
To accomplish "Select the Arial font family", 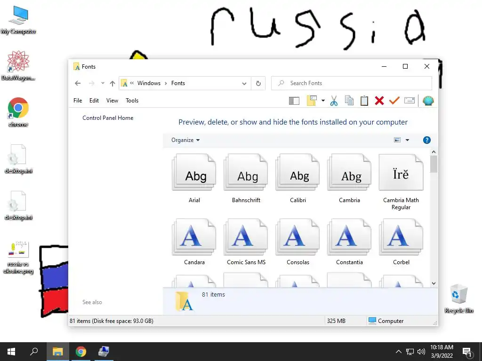I will click(194, 179).
